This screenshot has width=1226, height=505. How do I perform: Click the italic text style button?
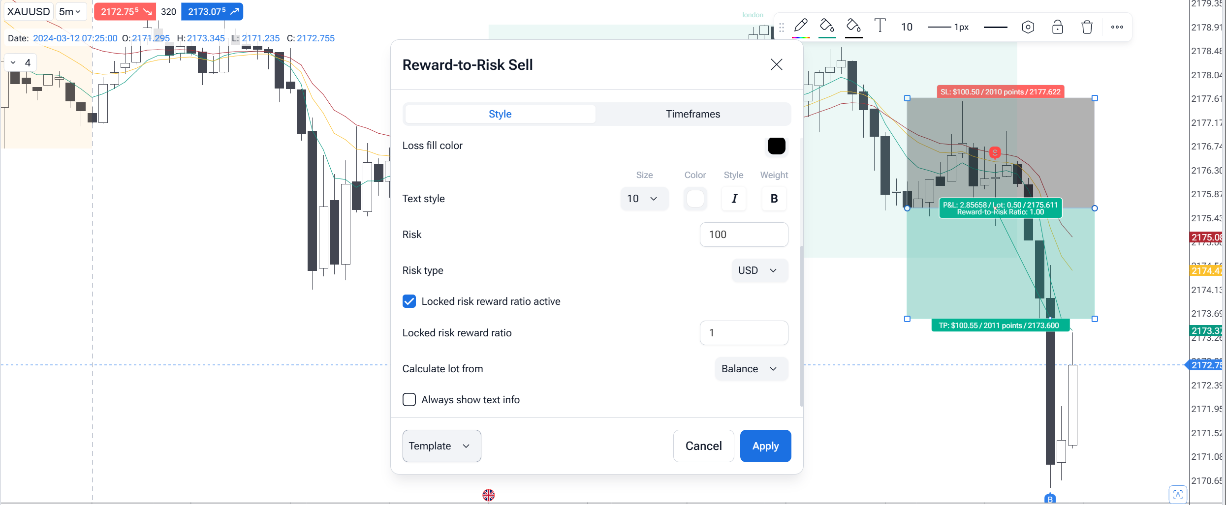pos(734,199)
